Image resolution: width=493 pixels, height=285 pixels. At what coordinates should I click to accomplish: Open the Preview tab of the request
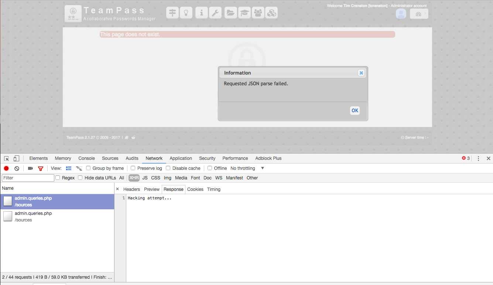[152, 189]
